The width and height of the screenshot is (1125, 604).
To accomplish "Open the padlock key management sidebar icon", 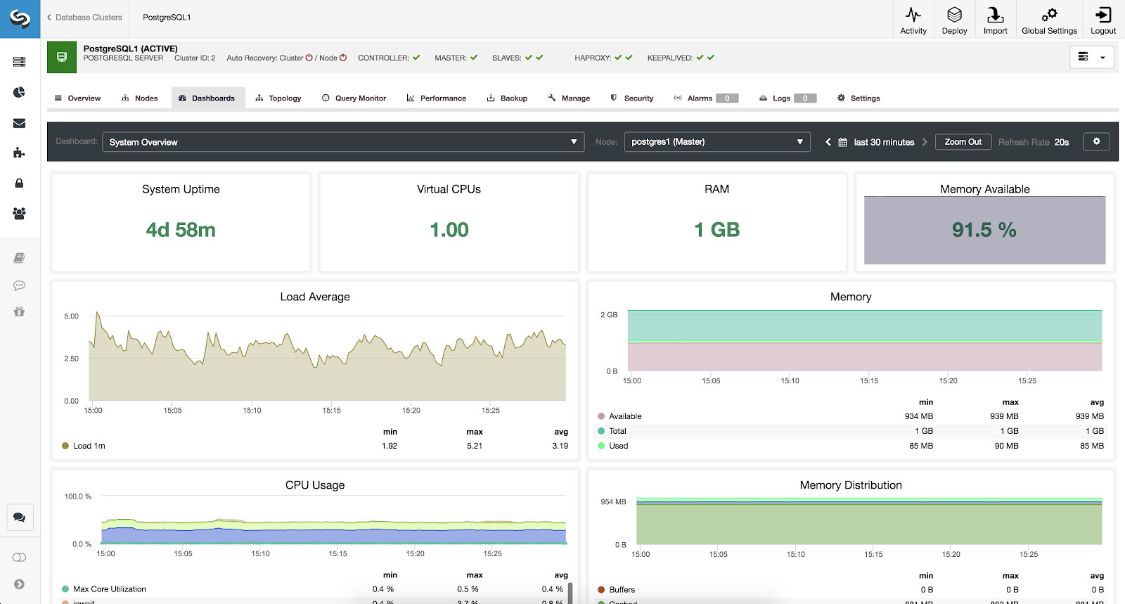I will tap(19, 183).
